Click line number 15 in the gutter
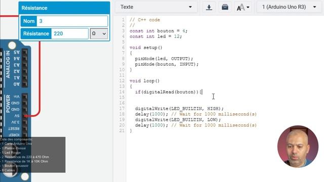 tap(122, 98)
